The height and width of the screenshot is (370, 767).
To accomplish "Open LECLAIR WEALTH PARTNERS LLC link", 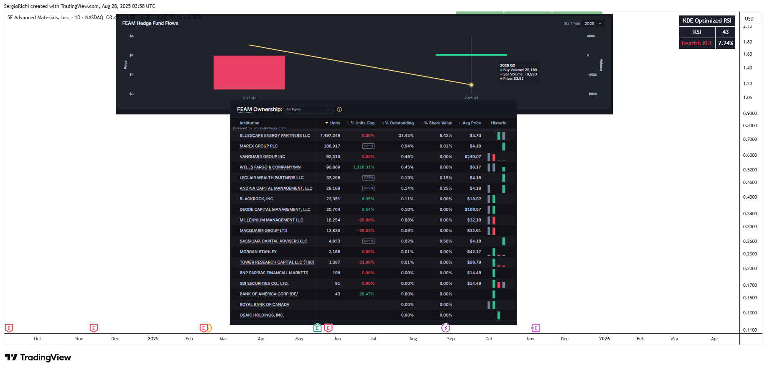I will (x=271, y=178).
